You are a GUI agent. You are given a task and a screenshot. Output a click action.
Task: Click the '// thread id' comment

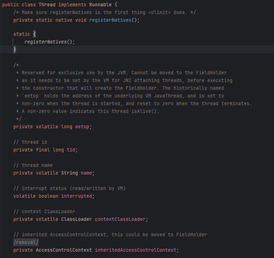tap(30, 142)
